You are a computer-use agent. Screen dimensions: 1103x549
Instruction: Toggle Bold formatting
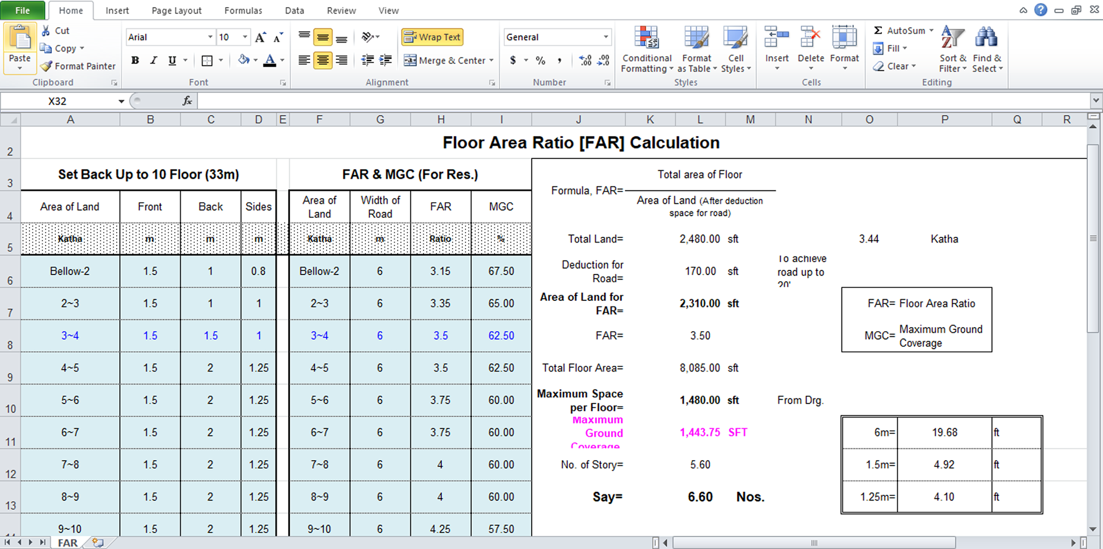[135, 61]
